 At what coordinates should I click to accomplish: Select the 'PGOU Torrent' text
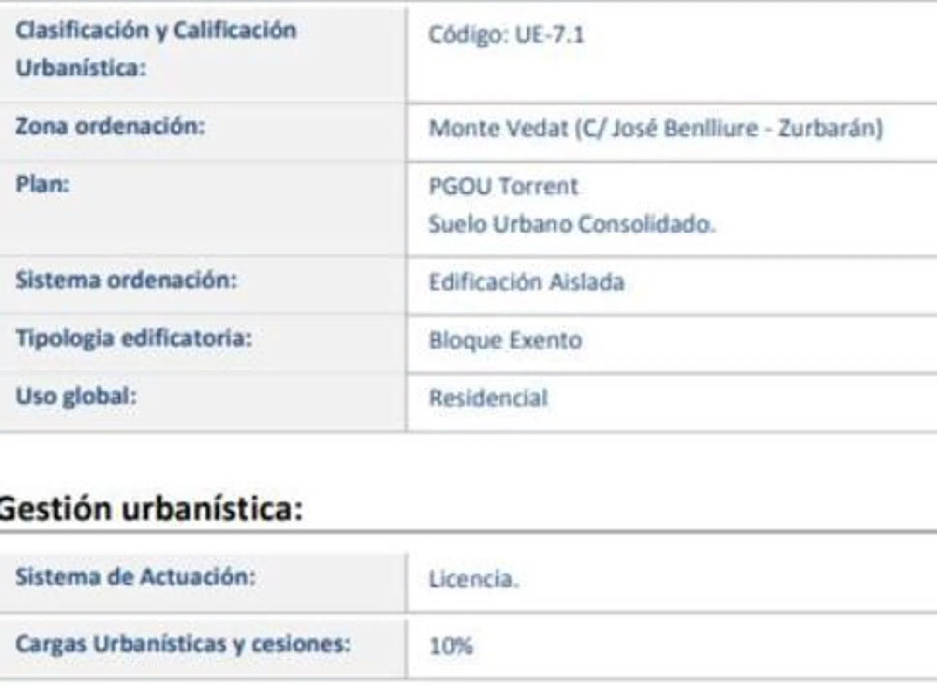(503, 186)
